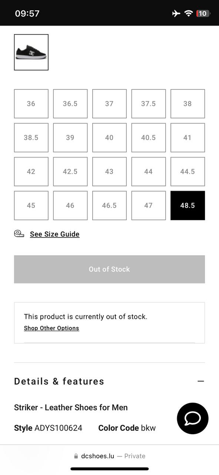Choose size 40.5 option
The image size is (219, 475).
[x=149, y=138]
